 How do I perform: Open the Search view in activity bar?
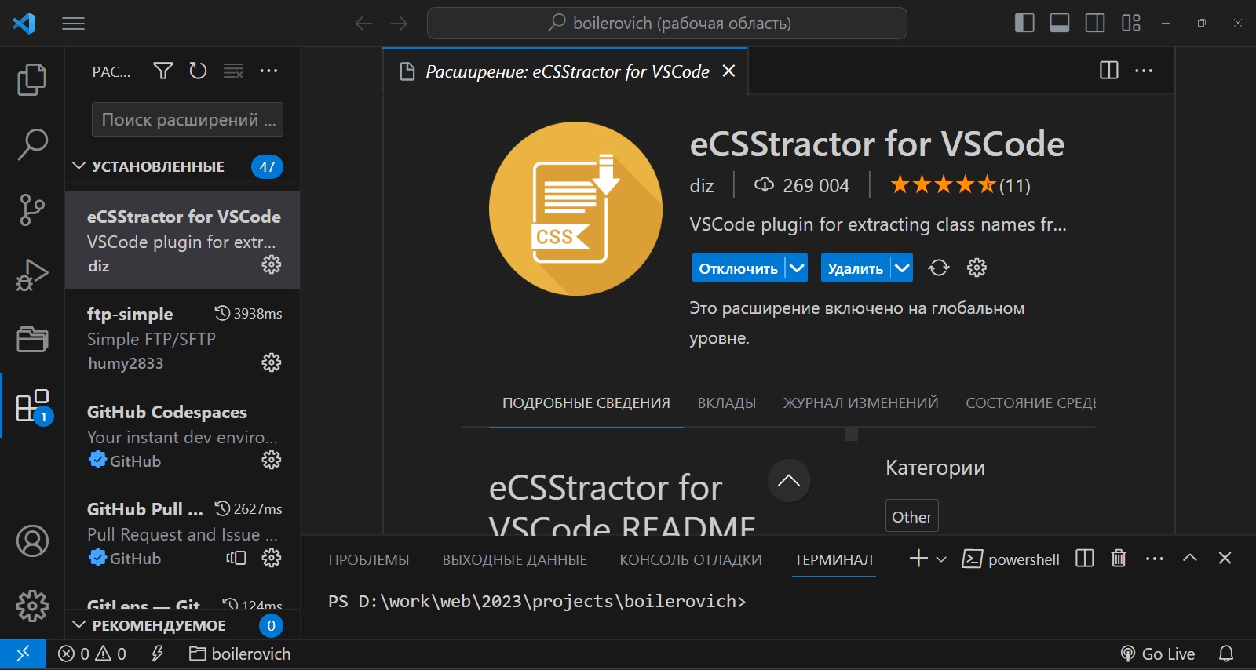pos(32,144)
